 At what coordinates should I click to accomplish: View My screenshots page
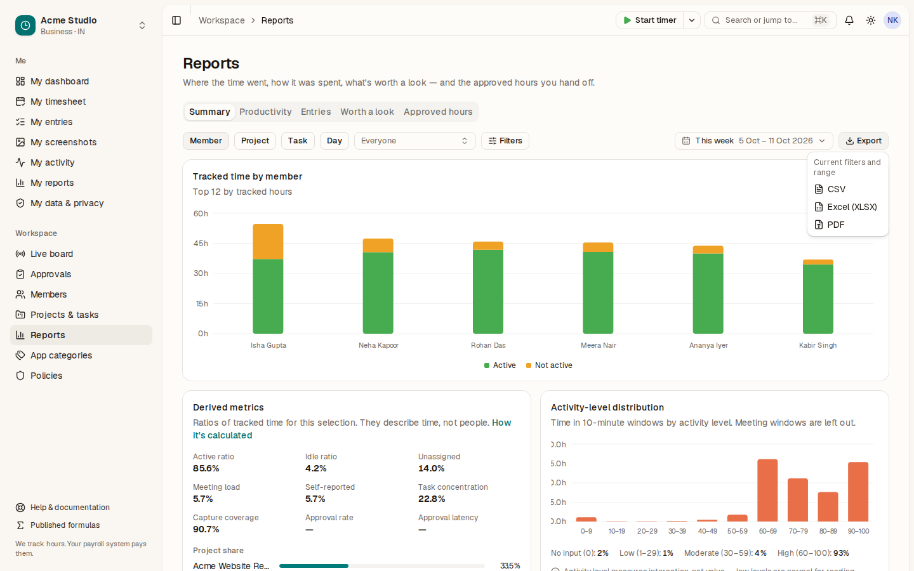tap(81, 142)
